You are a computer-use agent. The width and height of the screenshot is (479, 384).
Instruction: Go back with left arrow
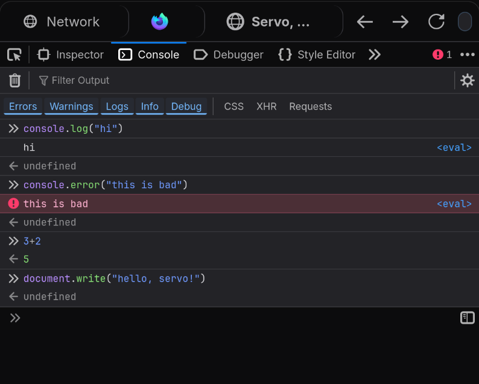[364, 22]
